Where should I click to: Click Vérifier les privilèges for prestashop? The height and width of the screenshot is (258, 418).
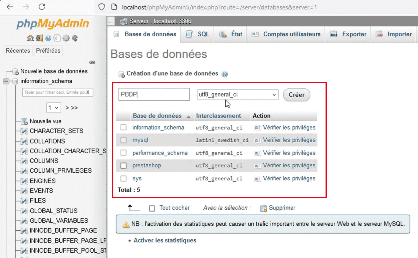[x=289, y=166]
